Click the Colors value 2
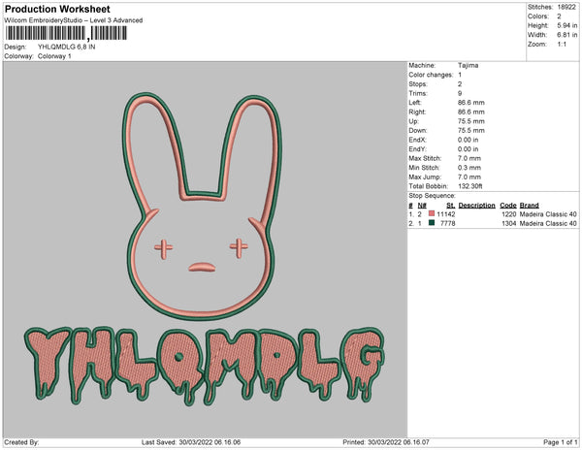This screenshot has height=450, width=582. (559, 16)
